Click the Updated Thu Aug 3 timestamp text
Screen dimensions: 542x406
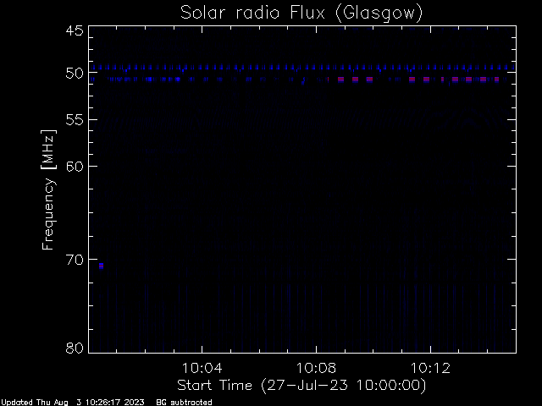pyautogui.click(x=73, y=403)
